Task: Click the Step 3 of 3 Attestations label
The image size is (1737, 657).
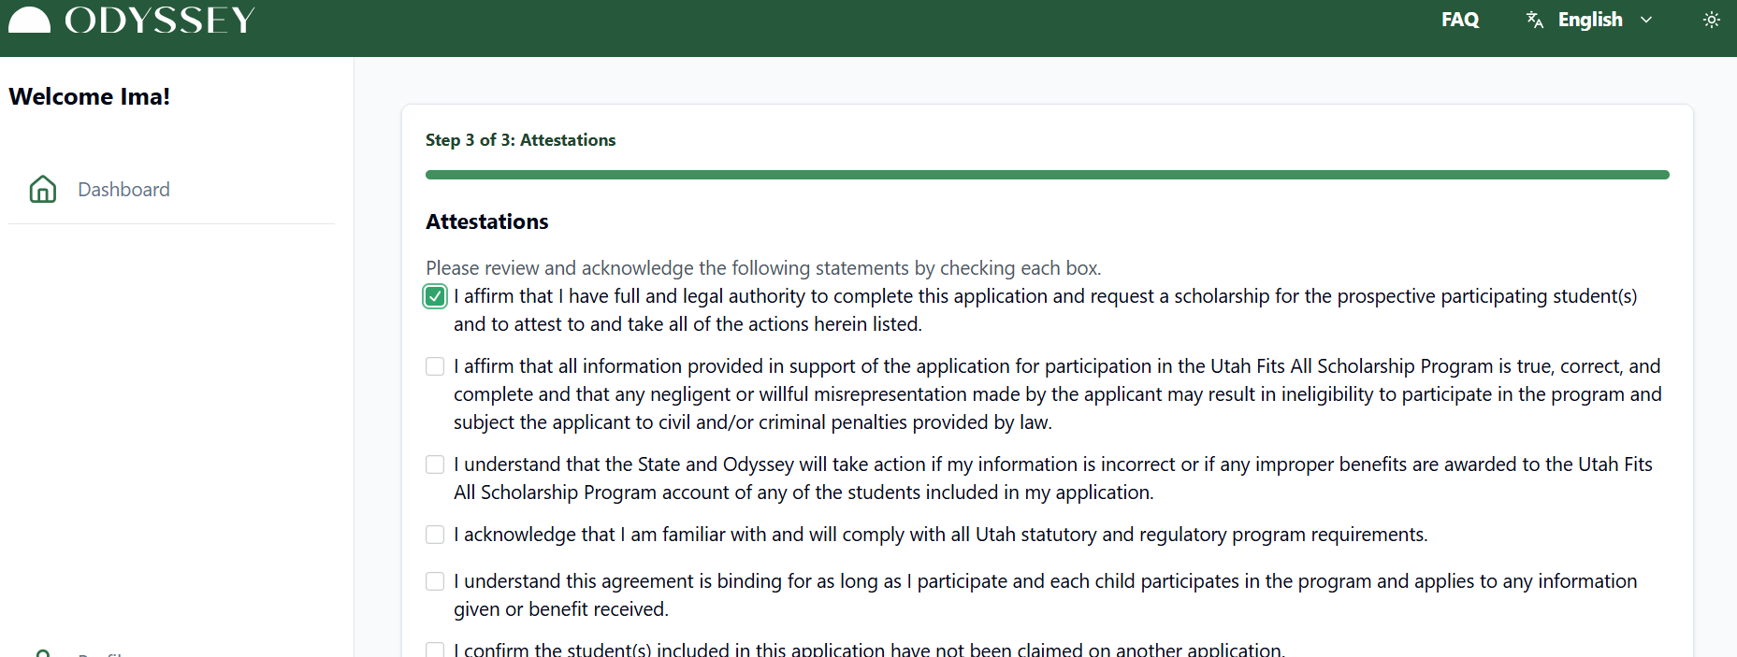Action: [520, 140]
